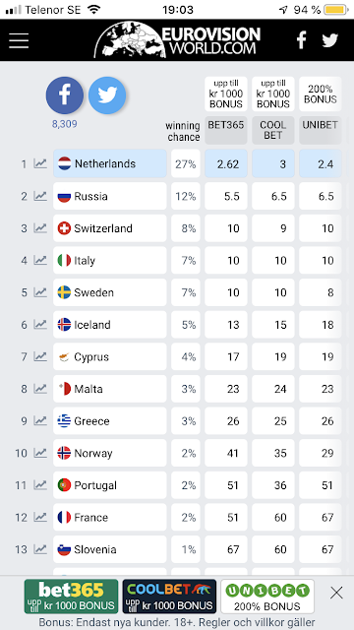354x630 pixels.
Task: Share via the round Twitter button
Action: tap(107, 95)
